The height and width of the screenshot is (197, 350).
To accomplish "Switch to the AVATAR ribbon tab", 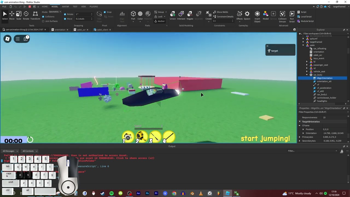I will (x=65, y=7).
